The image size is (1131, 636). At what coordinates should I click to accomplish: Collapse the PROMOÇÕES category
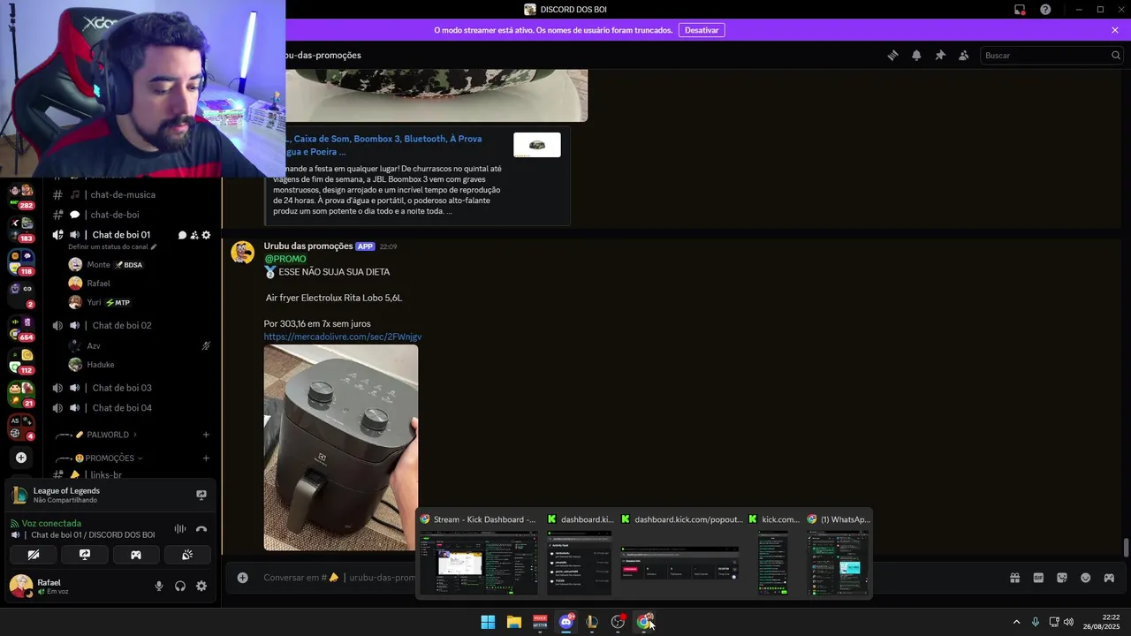(x=109, y=458)
